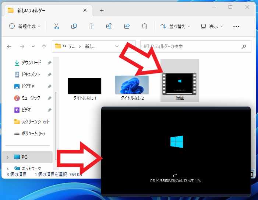Open the 表示 view dropdown

212,26
